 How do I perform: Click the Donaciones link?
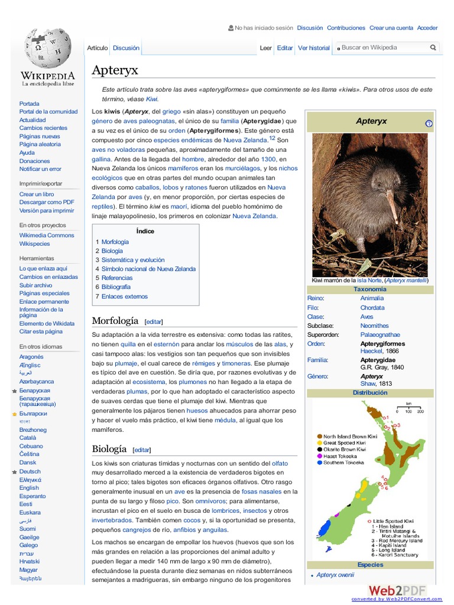pyautogui.click(x=35, y=161)
